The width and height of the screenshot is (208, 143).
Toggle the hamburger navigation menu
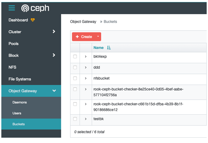[x=12, y=8]
